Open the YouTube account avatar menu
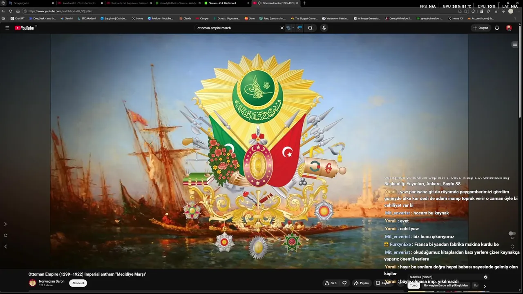Screen dimensions: 523x294 tap(509, 28)
